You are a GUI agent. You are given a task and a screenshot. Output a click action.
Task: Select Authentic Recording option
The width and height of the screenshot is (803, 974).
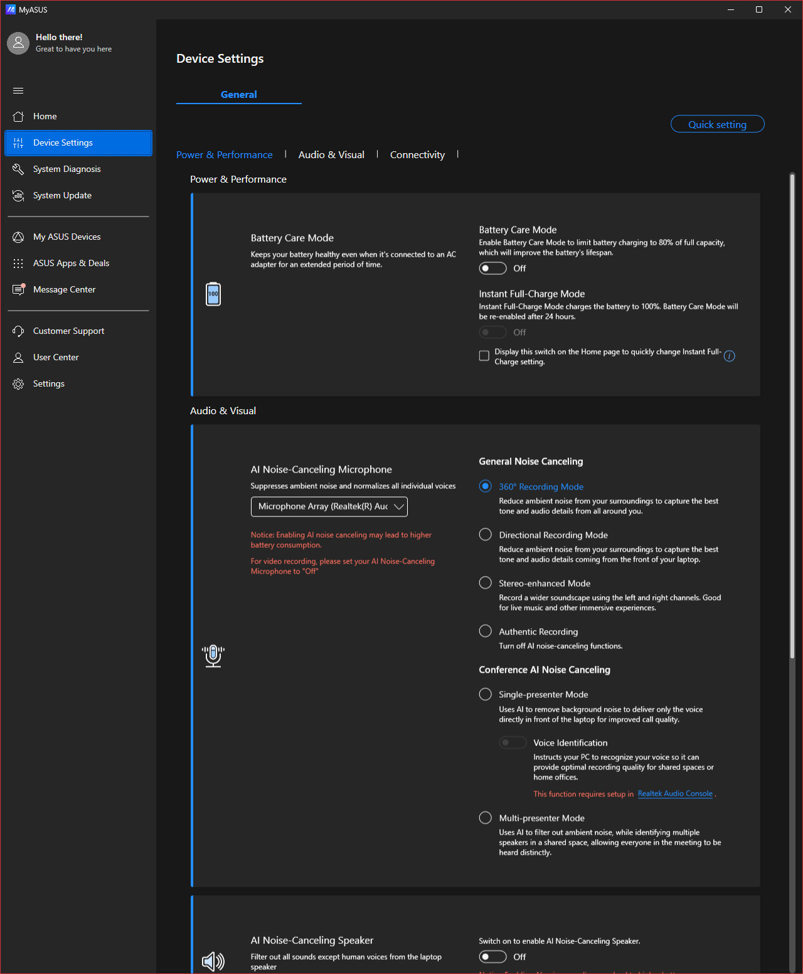(x=485, y=631)
